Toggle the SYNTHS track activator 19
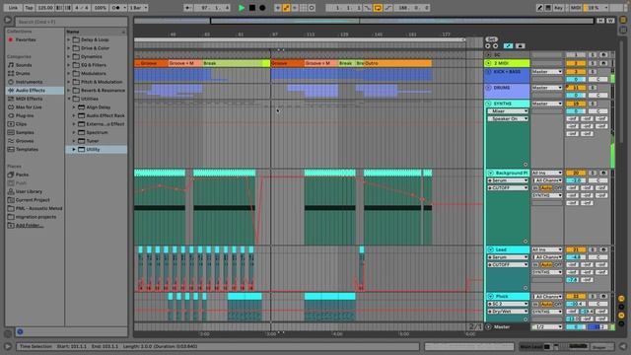 (576, 104)
